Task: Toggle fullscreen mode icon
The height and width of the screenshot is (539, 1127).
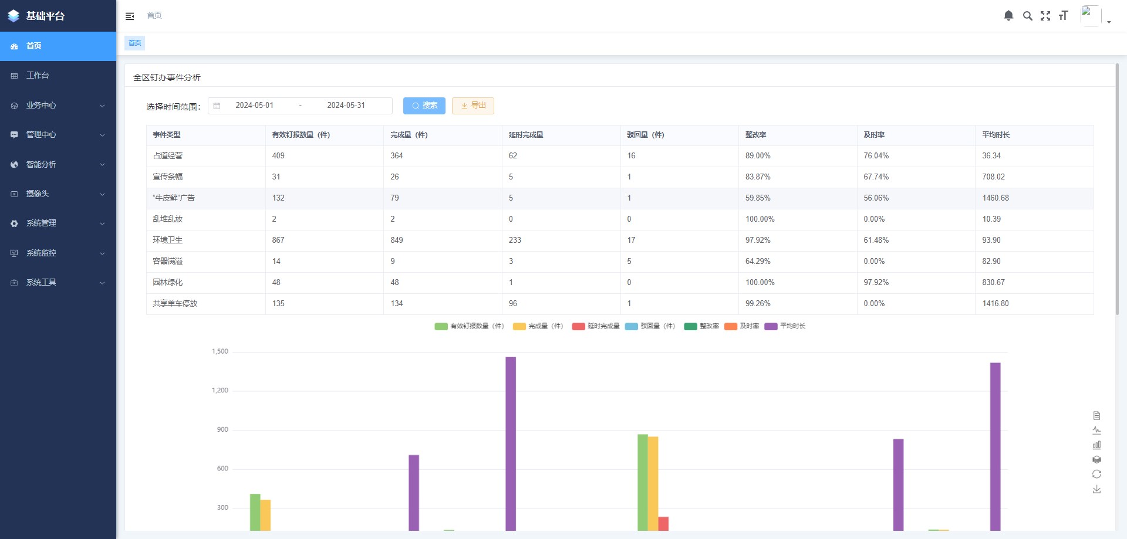Action: (1045, 16)
